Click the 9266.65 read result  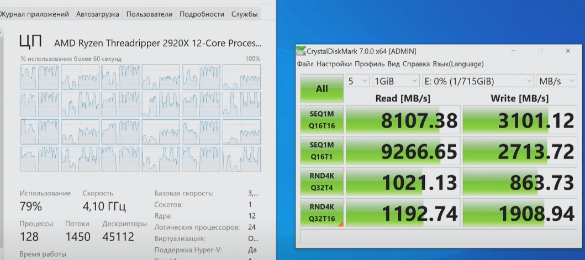[403, 151]
